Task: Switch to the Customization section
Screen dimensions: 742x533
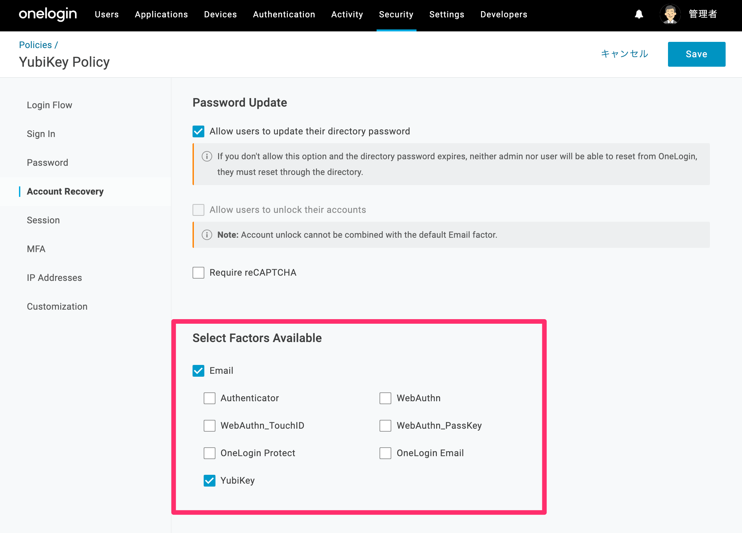Action: click(x=57, y=306)
